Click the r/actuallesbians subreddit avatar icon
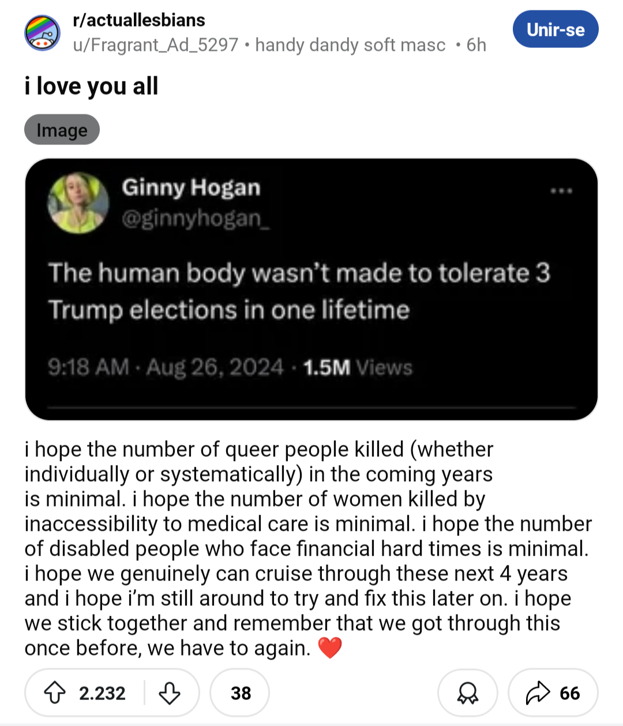Viewport: 623px width, 726px height. point(42,32)
